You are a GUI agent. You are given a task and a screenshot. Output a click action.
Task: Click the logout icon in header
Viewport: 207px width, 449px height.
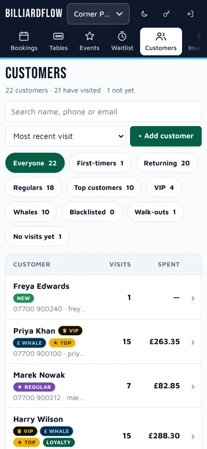pos(190,14)
